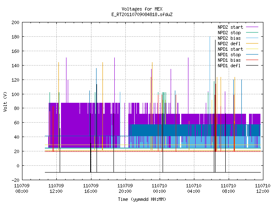Click the 'NPD1 start' legend label

pos(230,49)
